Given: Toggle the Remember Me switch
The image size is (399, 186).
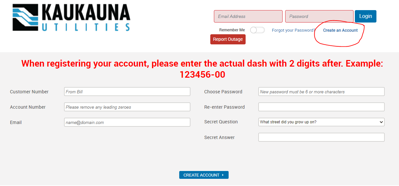Looking at the screenshot, I should click(257, 30).
